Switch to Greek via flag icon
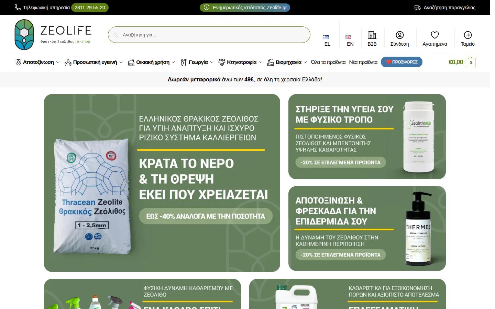 tap(326, 37)
